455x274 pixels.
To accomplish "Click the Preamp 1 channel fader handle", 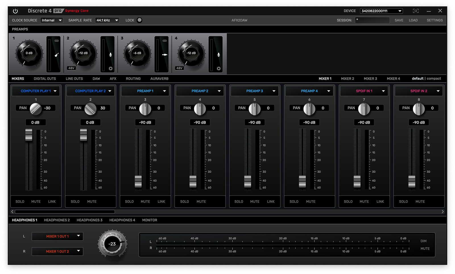I will 138,182.
